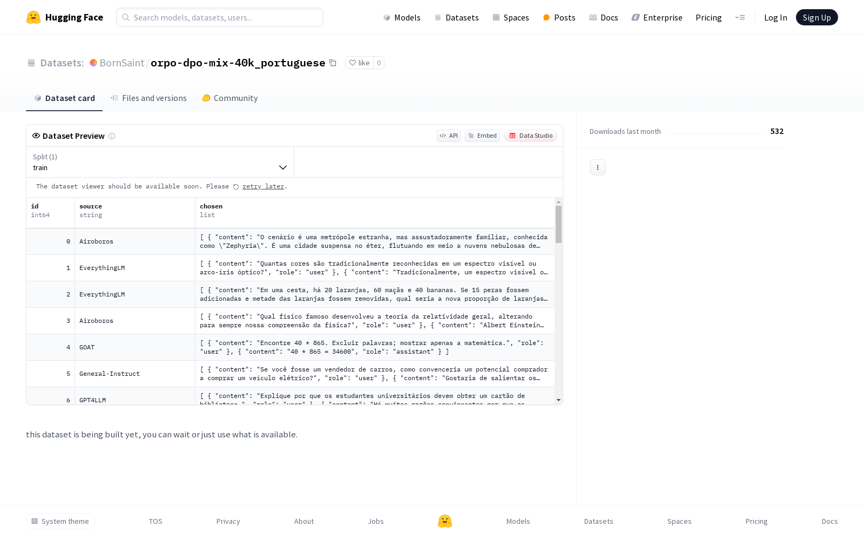Open the three-dot options menu in sidebar

[598, 167]
